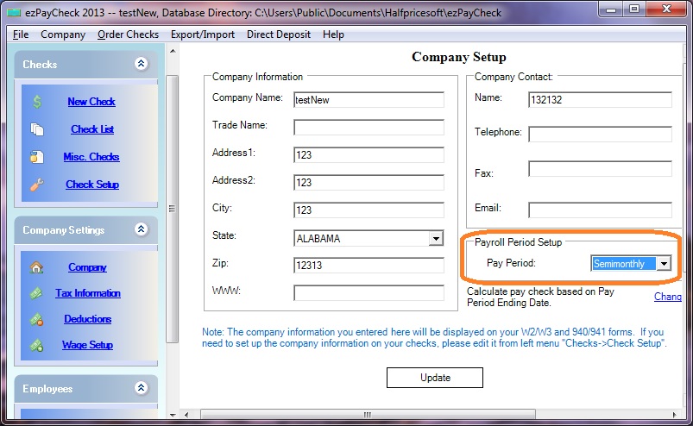
Task: Click the Tax Information money icon
Action: [x=37, y=293]
